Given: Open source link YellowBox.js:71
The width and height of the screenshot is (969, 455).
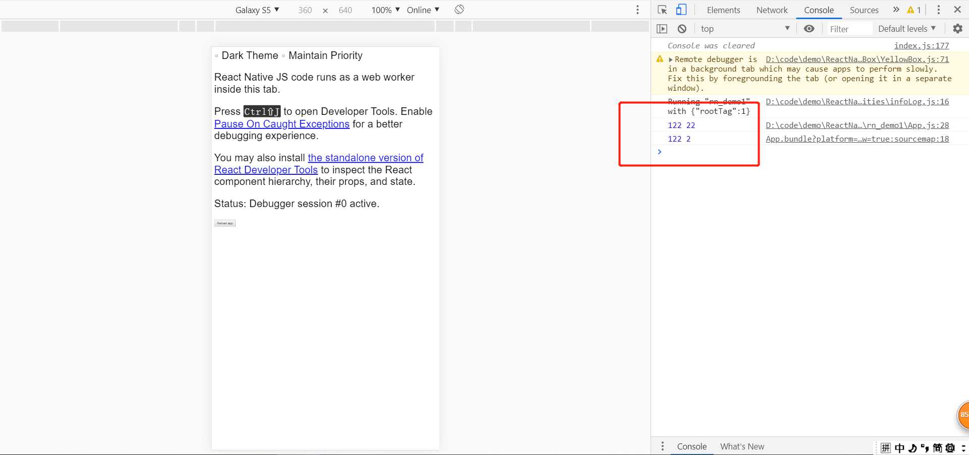Looking at the screenshot, I should 857,59.
